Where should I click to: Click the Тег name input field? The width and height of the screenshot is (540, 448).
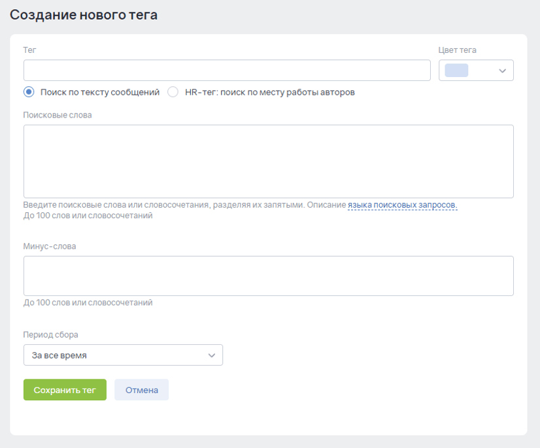coord(226,71)
